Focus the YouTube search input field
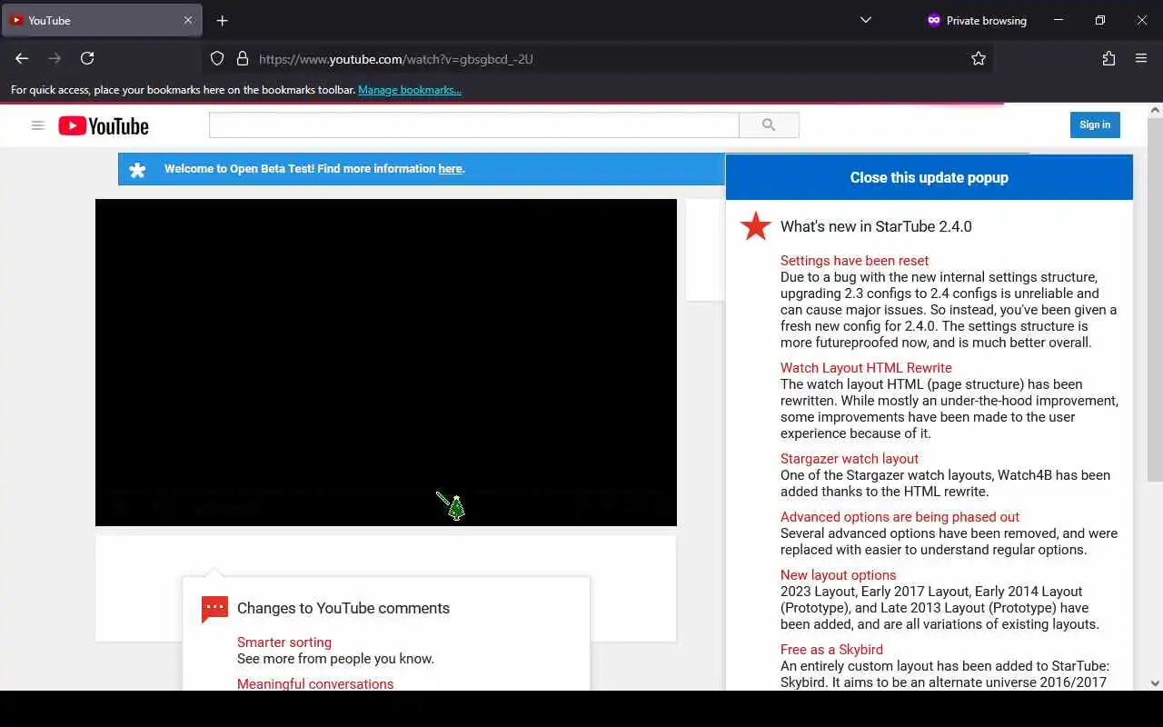1163x727 pixels. coord(474,124)
